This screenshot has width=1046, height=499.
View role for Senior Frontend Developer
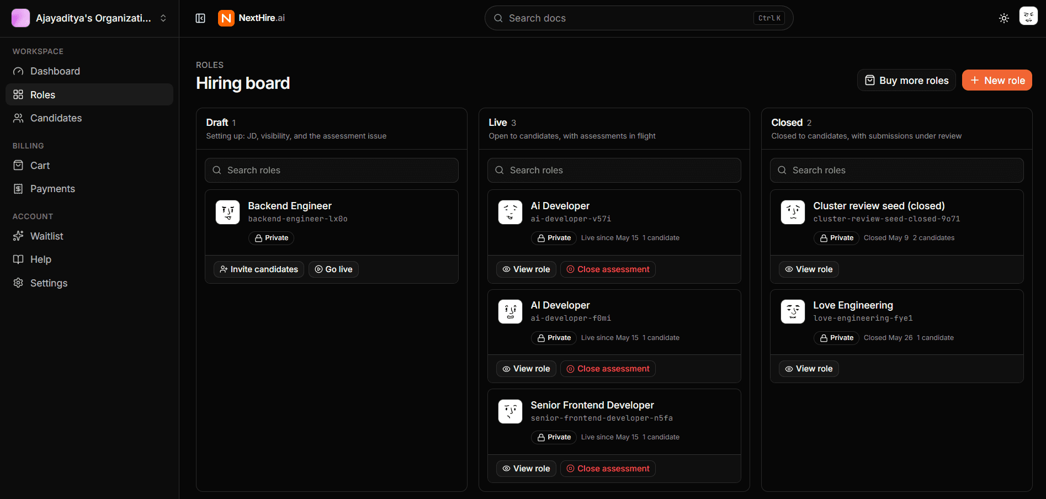click(x=526, y=469)
